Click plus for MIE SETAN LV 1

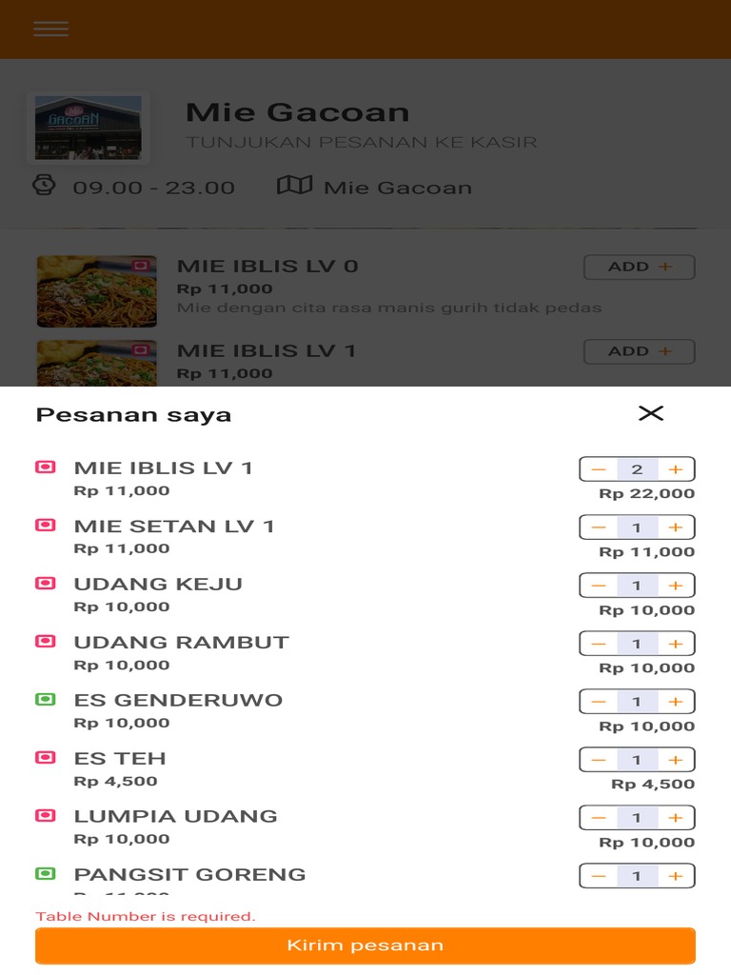(x=675, y=527)
